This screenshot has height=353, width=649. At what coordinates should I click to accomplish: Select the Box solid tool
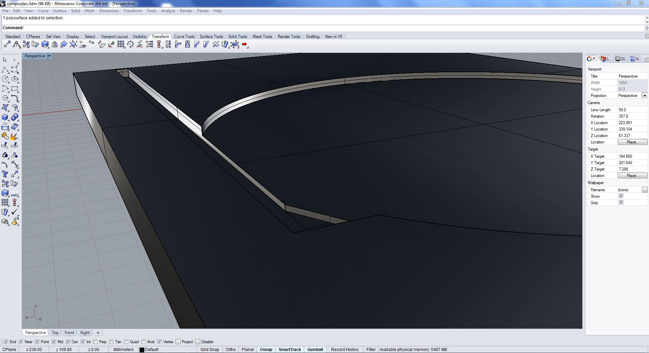[5, 117]
